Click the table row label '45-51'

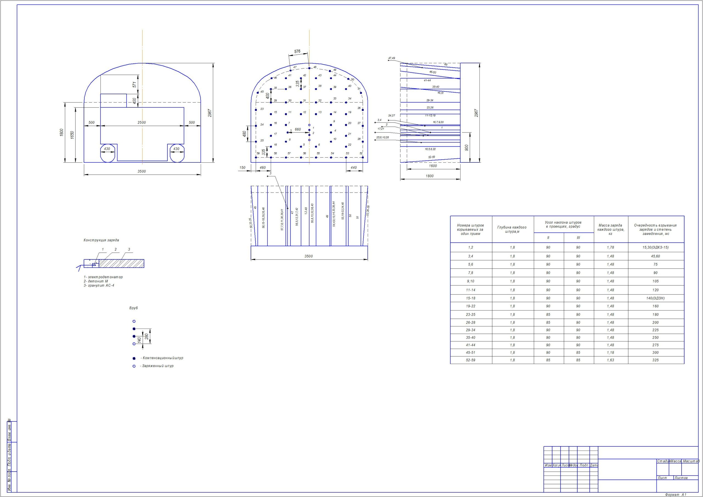pyautogui.click(x=471, y=352)
